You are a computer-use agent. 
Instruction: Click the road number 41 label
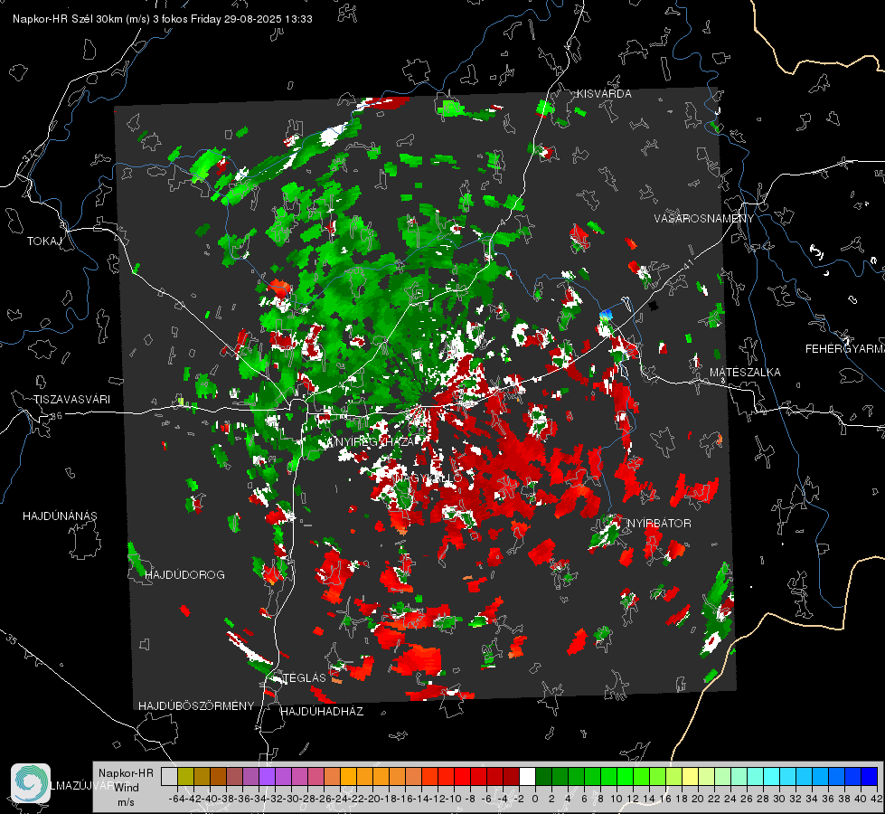coord(687,264)
